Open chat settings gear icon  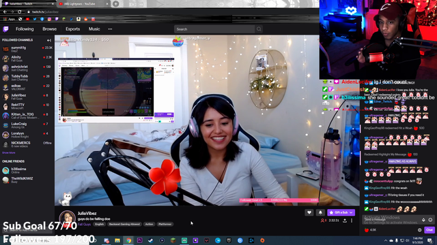[419, 230]
